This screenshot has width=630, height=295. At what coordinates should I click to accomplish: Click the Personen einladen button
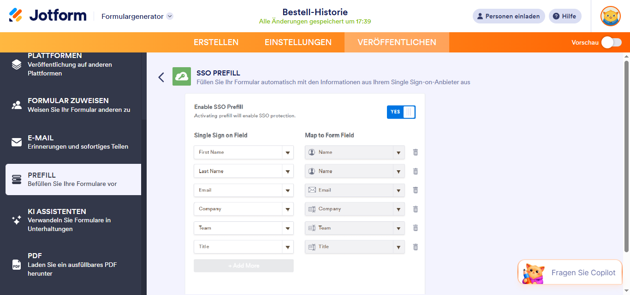point(508,16)
